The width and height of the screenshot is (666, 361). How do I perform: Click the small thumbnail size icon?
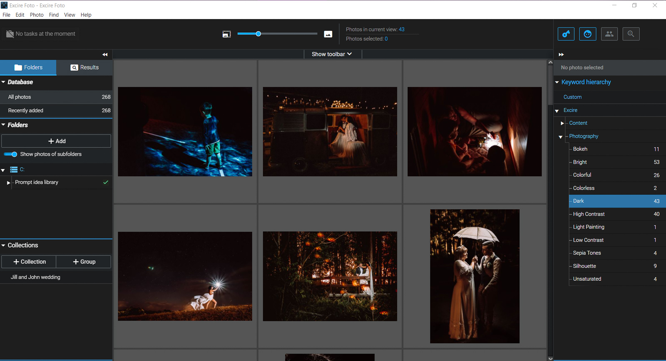(226, 34)
